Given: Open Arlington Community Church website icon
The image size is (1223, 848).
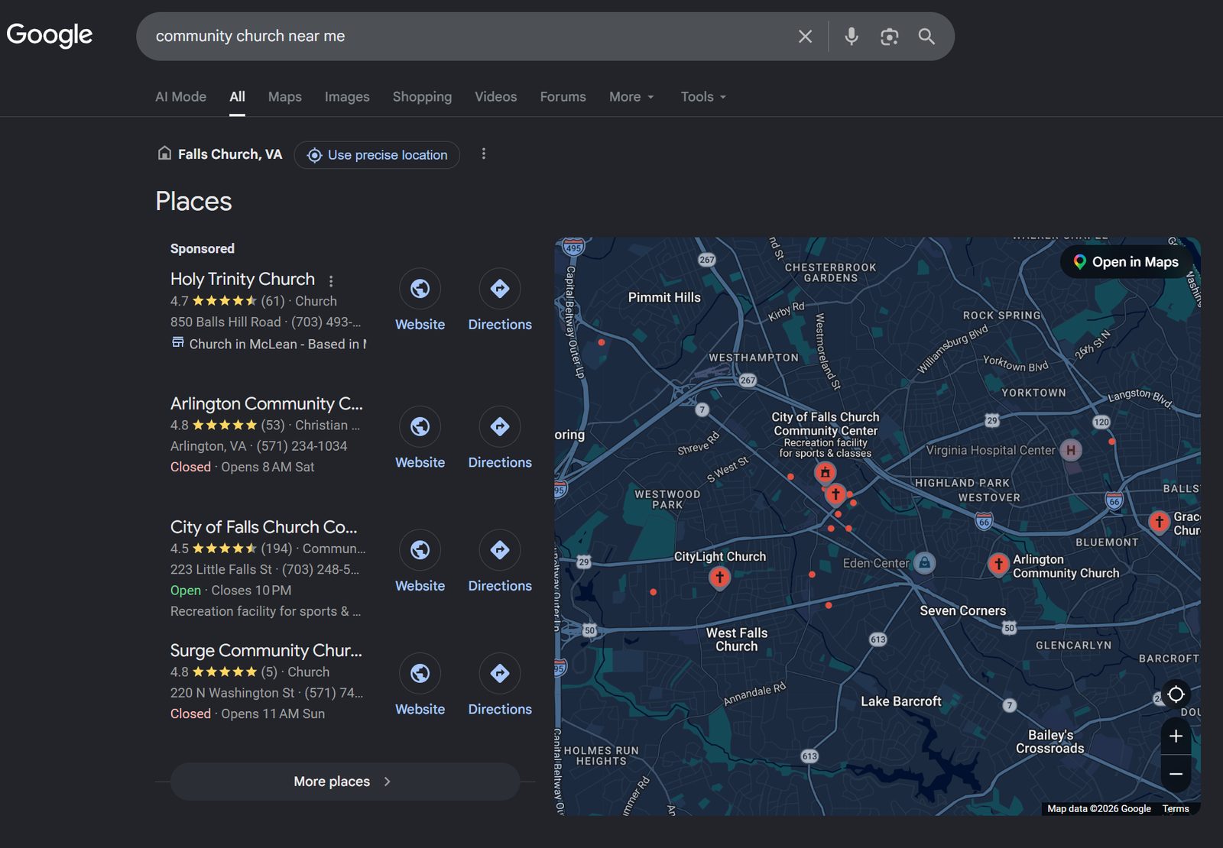Looking at the screenshot, I should coord(420,426).
